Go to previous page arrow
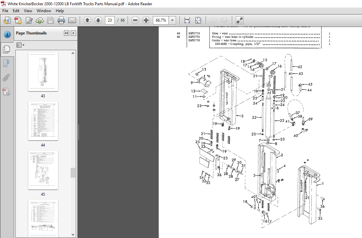 click(x=87, y=20)
